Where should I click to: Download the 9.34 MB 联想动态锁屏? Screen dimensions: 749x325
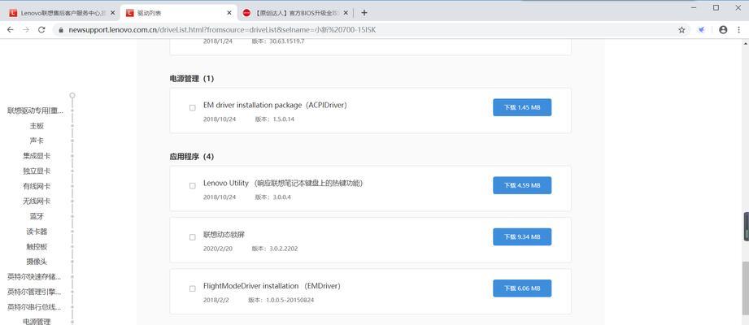point(522,236)
